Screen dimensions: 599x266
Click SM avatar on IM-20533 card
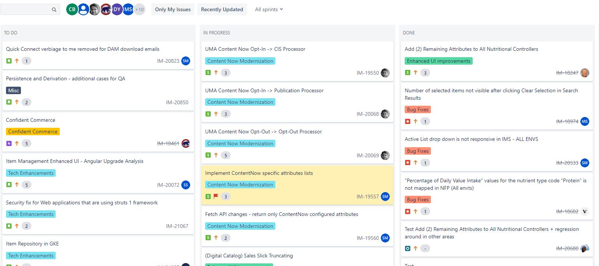coord(585,163)
